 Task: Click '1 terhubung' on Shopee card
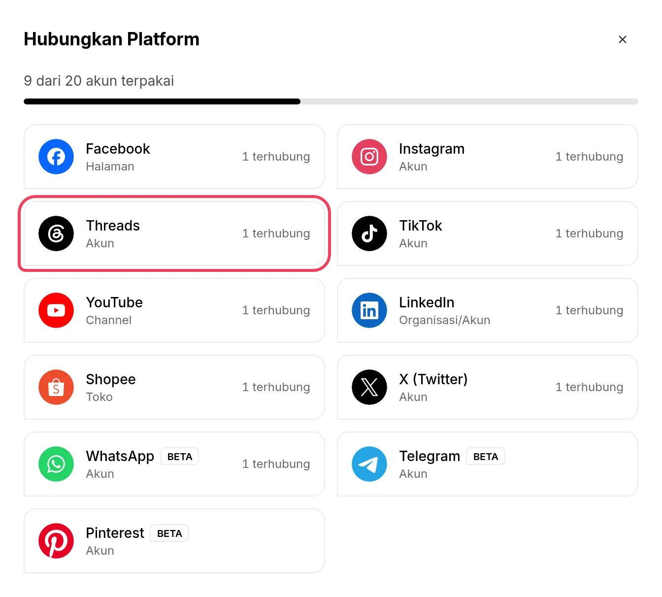pos(276,387)
